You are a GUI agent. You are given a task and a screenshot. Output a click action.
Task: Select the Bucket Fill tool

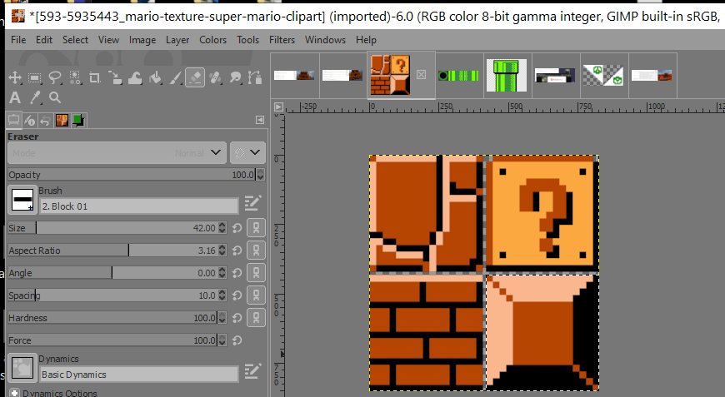point(155,77)
